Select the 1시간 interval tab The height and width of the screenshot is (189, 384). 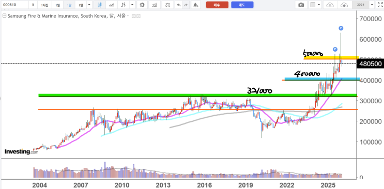[x=45, y=5]
